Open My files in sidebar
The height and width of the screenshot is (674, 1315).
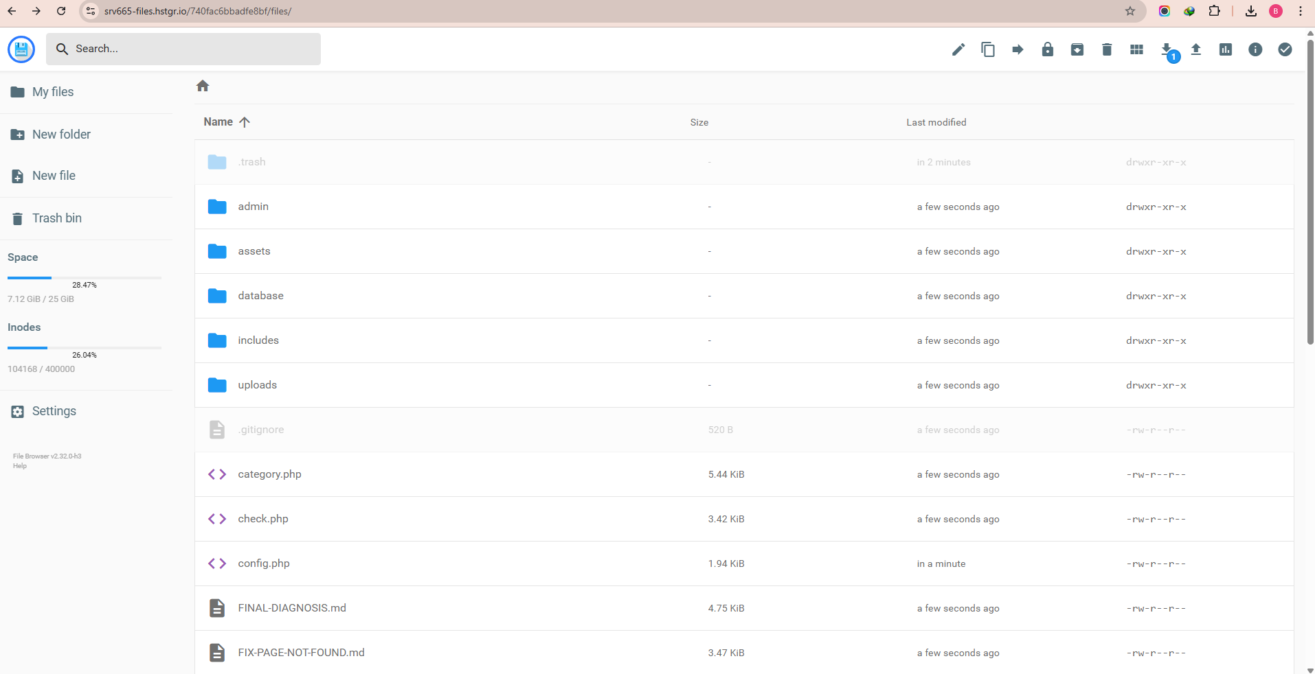[x=53, y=92]
